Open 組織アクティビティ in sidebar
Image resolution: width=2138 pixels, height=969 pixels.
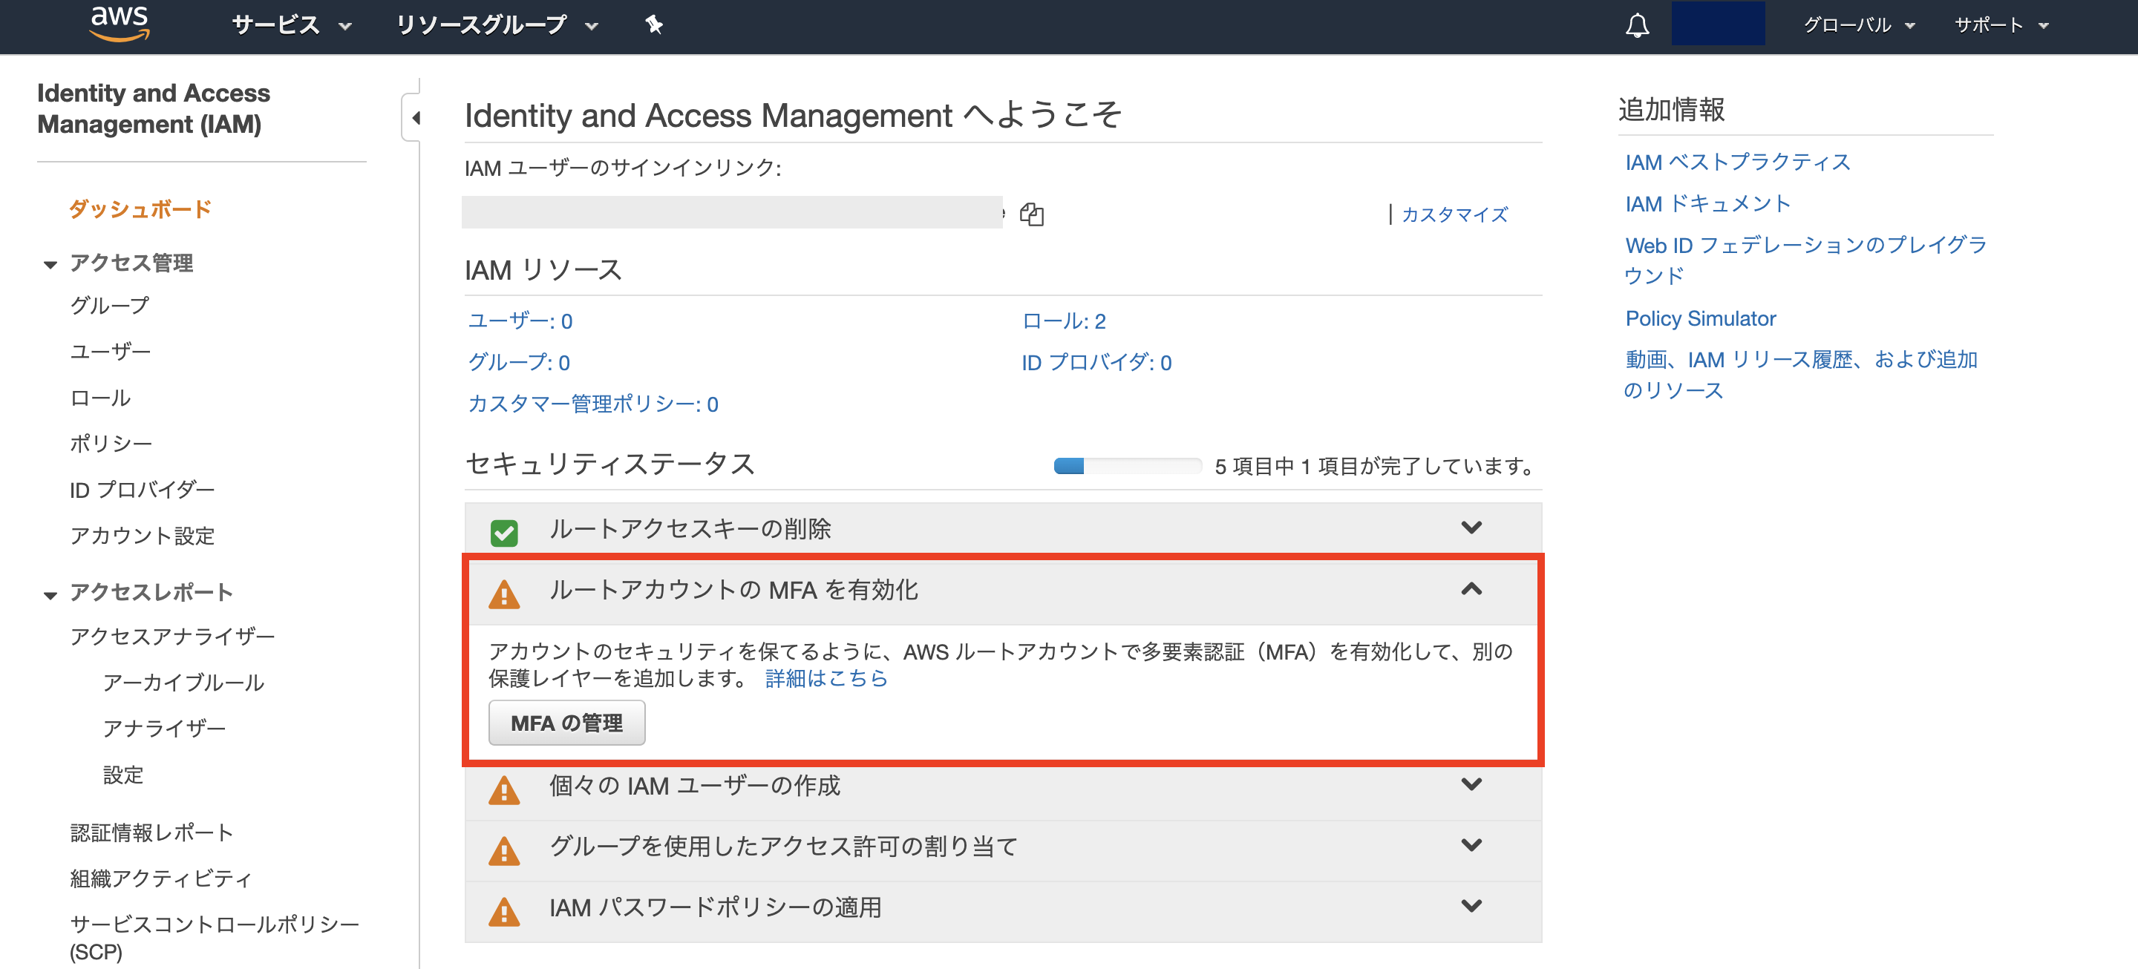[161, 878]
